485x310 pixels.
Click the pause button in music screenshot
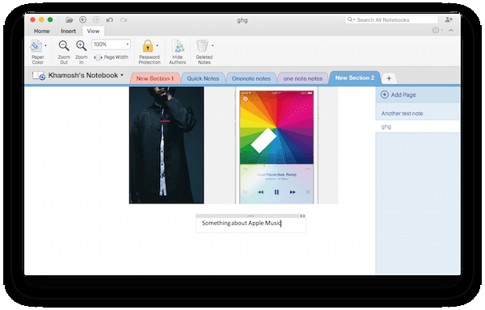(276, 192)
